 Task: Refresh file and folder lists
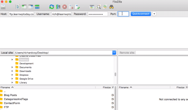pos(51,7)
